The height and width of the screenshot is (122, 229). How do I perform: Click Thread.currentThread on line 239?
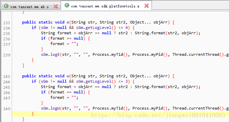(x=196, y=55)
